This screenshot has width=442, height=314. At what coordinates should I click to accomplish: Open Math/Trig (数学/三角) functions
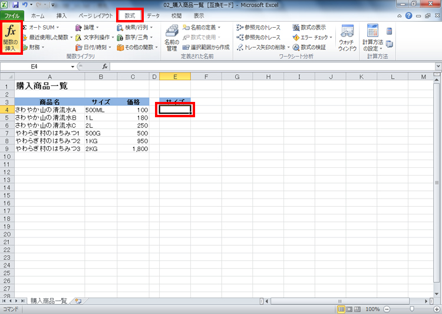click(x=135, y=37)
